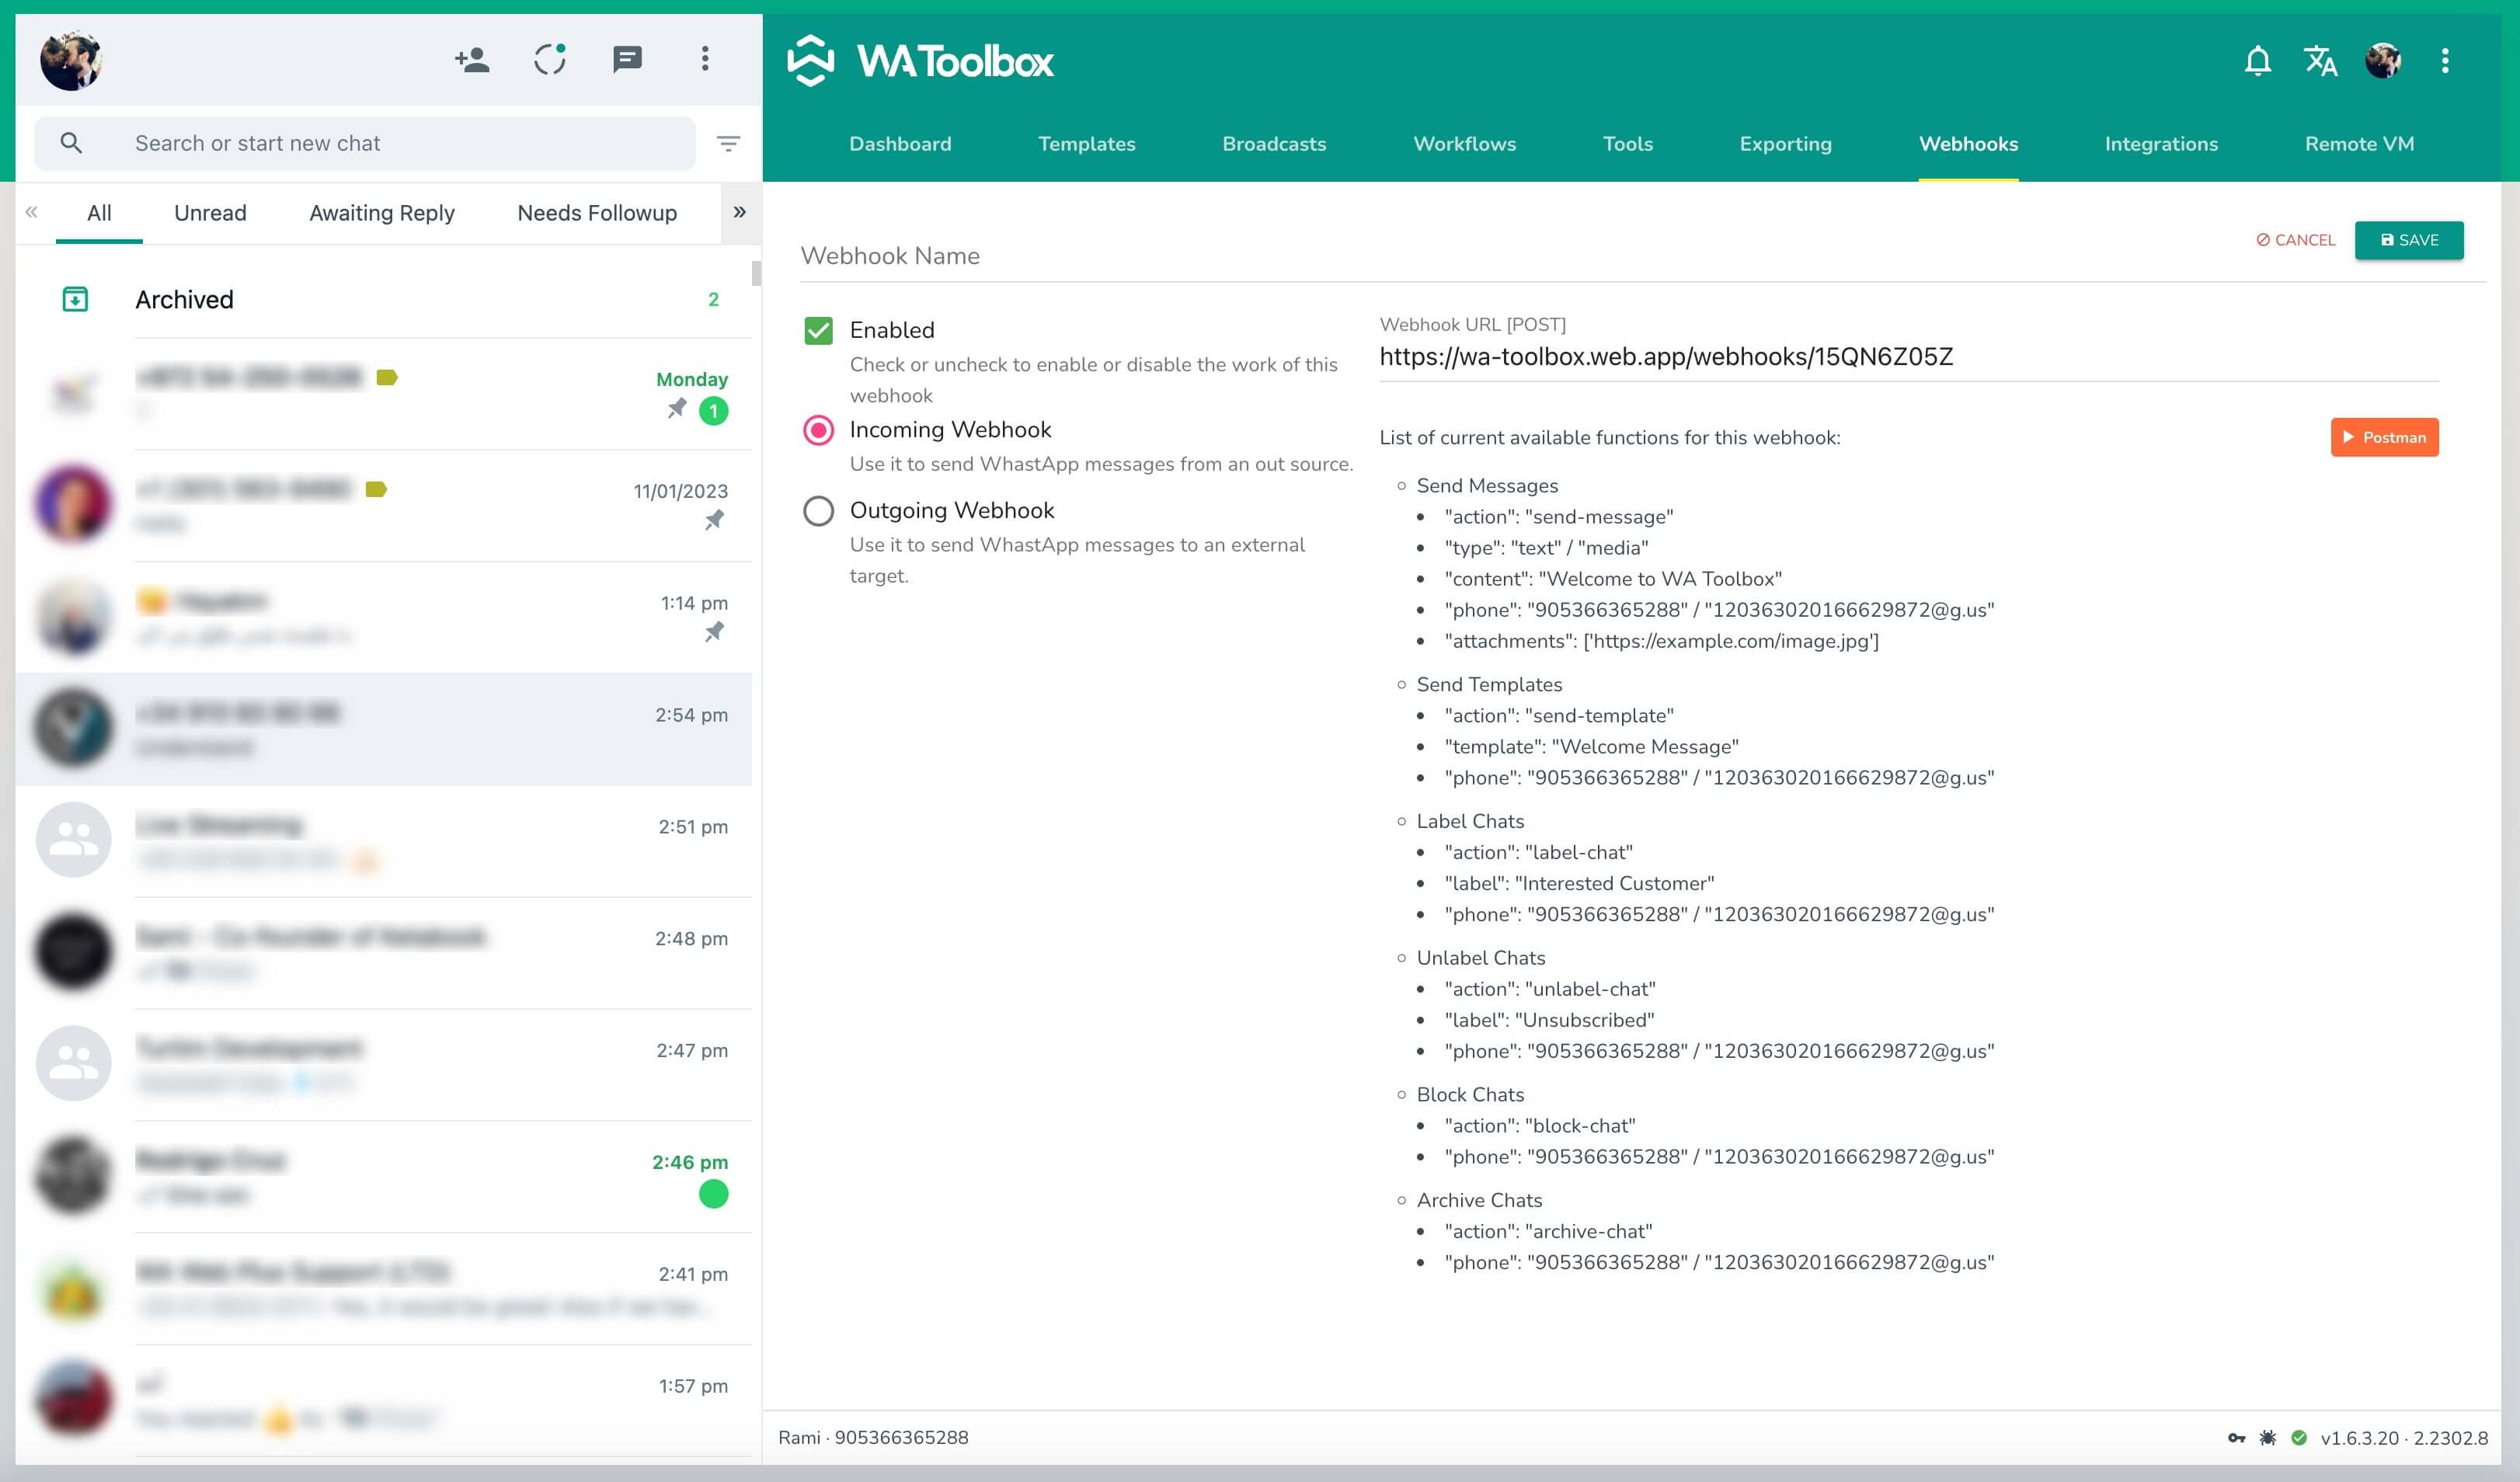Switch to the Broadcasts tab
The height and width of the screenshot is (1482, 2520).
point(1273,143)
